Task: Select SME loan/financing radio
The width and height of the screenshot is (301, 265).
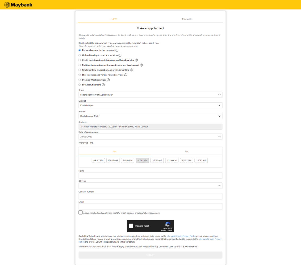Action: 80,85
